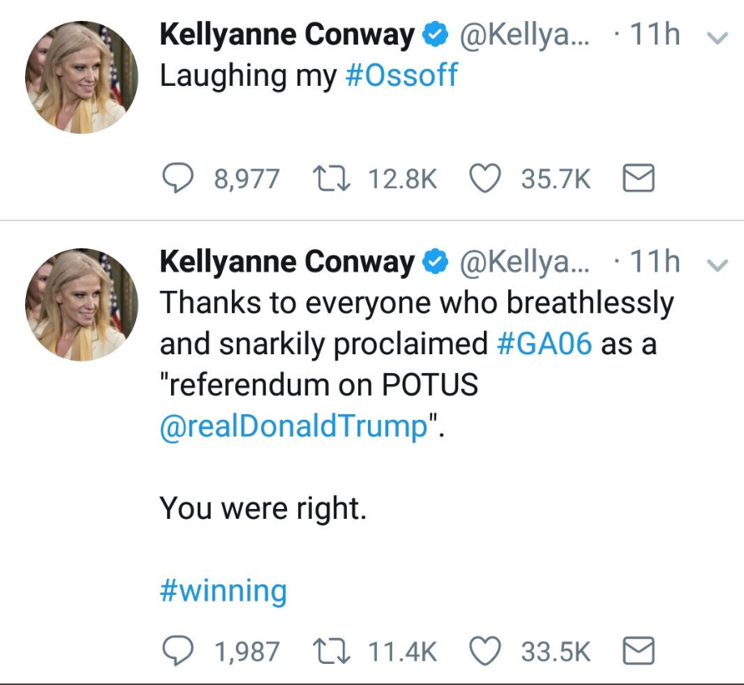This screenshot has width=744, height=685.
Task: Open the 11h timestamp of first tweet
Action: pyautogui.click(x=654, y=35)
